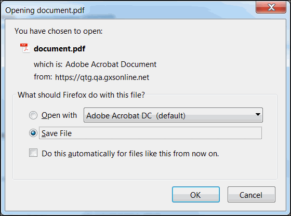Image resolution: width=291 pixels, height=216 pixels.
Task: Select the Open with radio button
Action: 33,115
